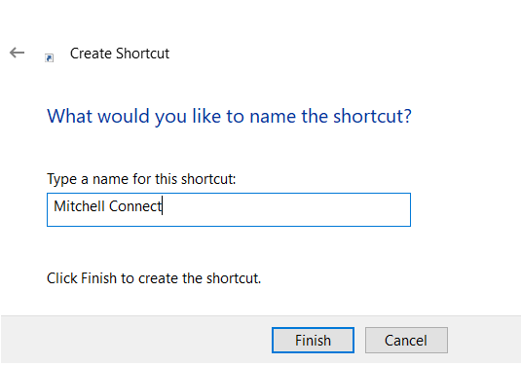
Task: Click the 'Type a name for this shortcut' label
Action: (141, 179)
